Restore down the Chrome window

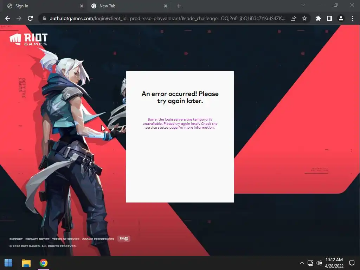point(336,5)
